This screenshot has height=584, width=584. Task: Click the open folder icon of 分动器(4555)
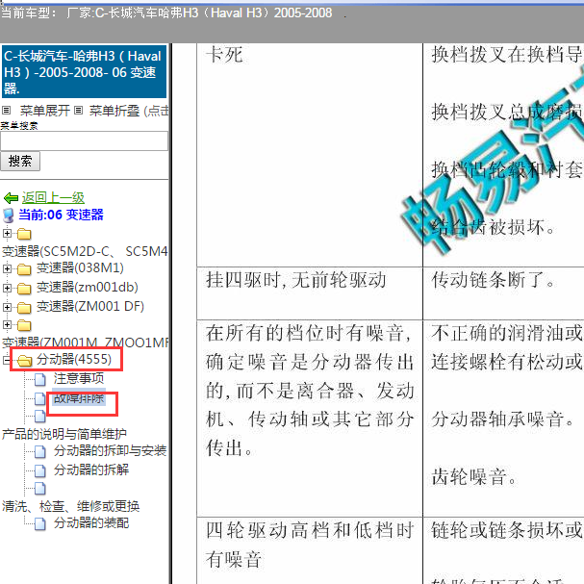(25, 361)
